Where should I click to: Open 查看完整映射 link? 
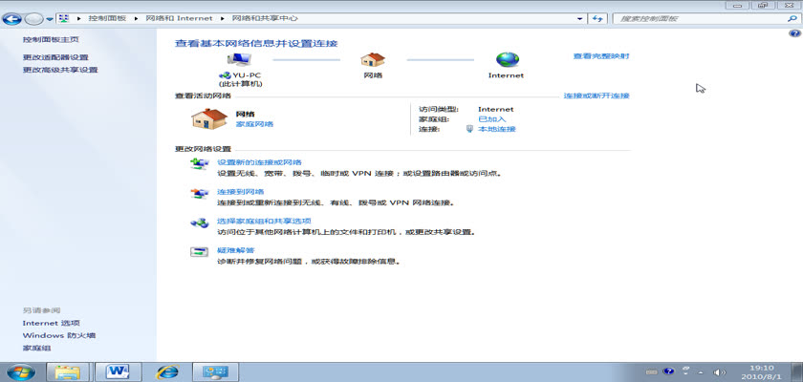600,56
